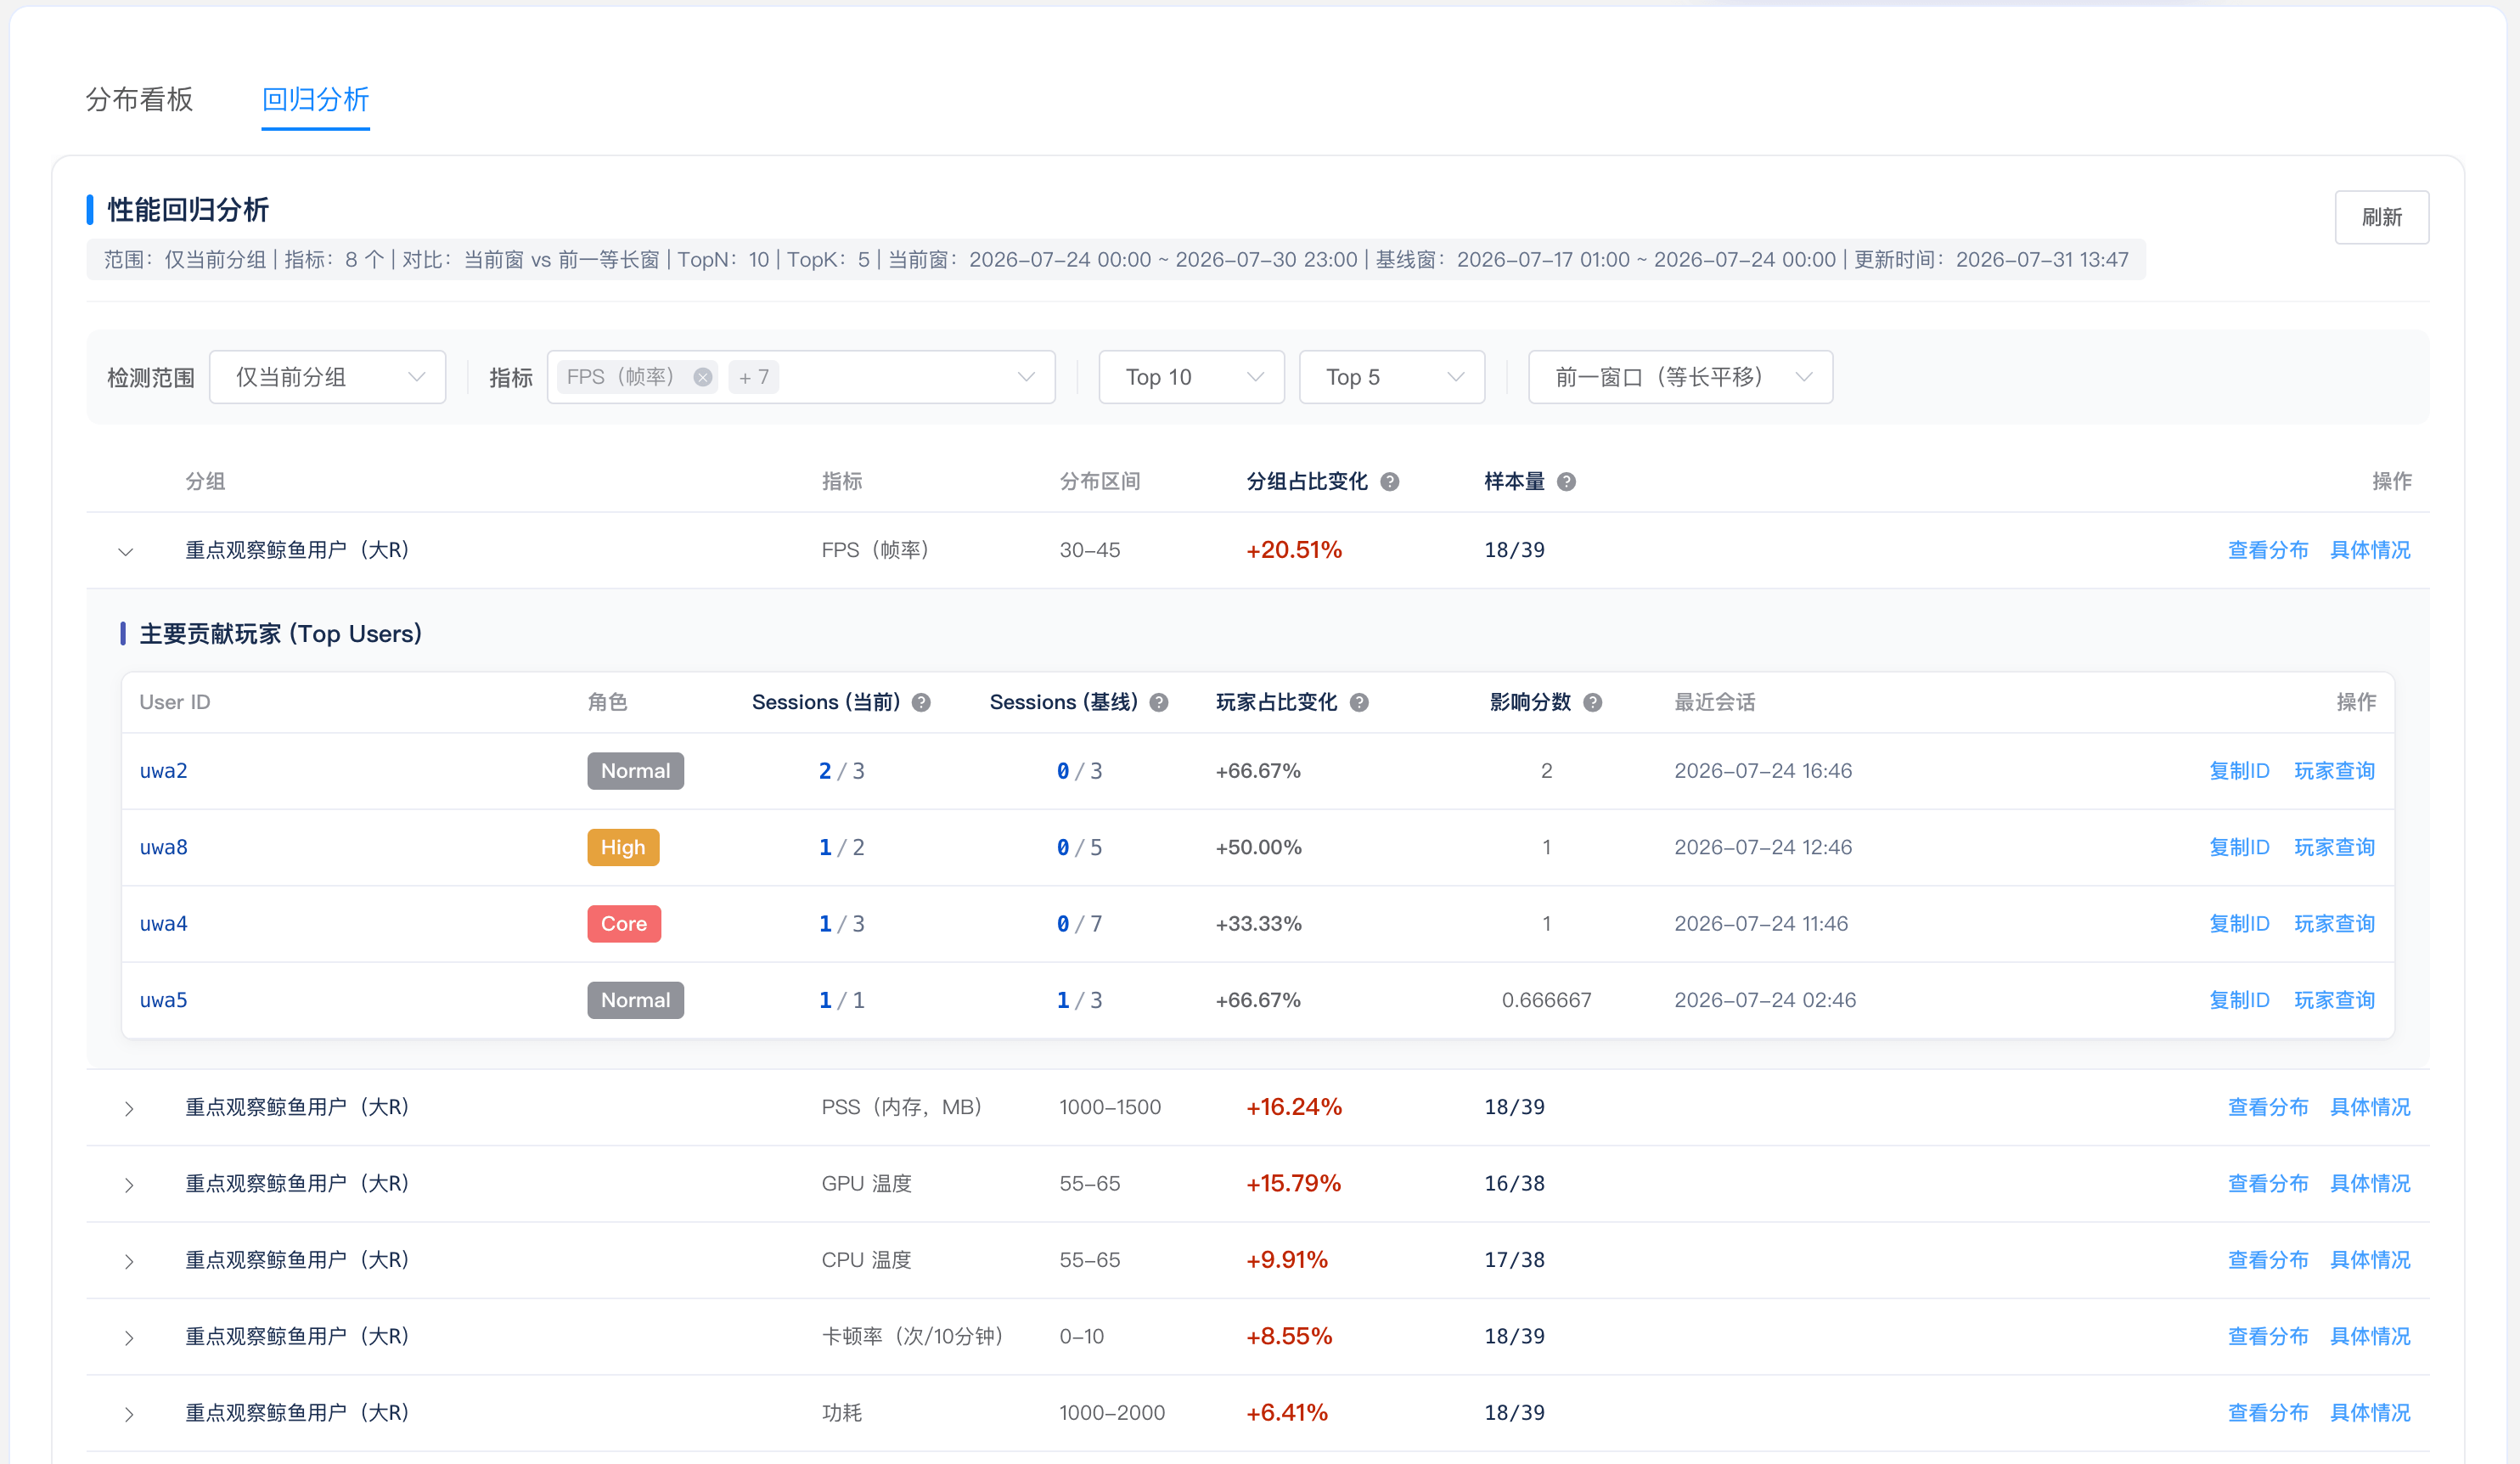This screenshot has height=1464, width=2520.
Task: Click the 分组占比变化 column header
Action: point(1307,482)
